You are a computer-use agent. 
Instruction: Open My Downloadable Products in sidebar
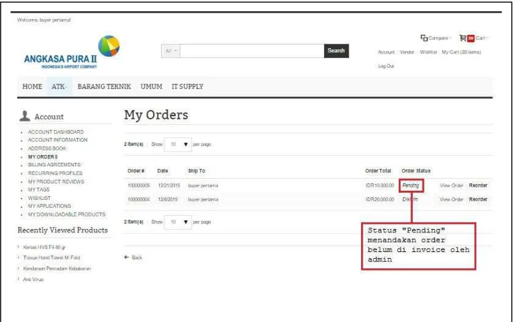pos(67,214)
